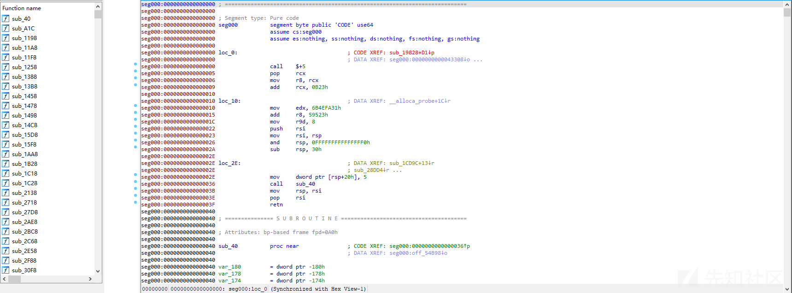This screenshot has width=792, height=293.
Task: Follow sub_28DD4 xref link
Action: point(371,170)
